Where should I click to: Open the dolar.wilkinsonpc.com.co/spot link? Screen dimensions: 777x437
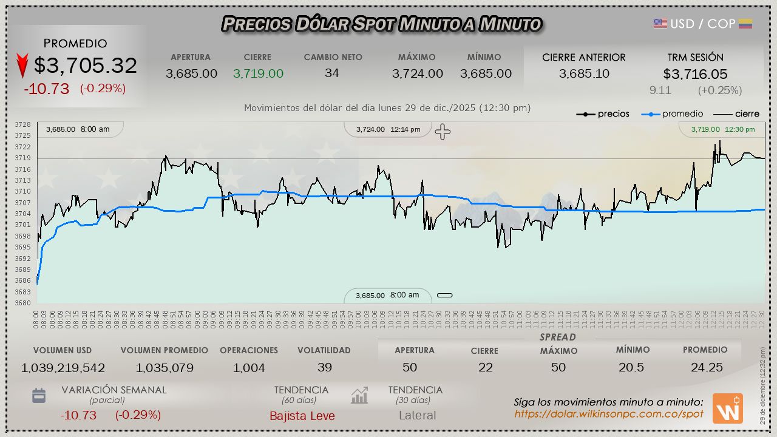[x=609, y=414]
